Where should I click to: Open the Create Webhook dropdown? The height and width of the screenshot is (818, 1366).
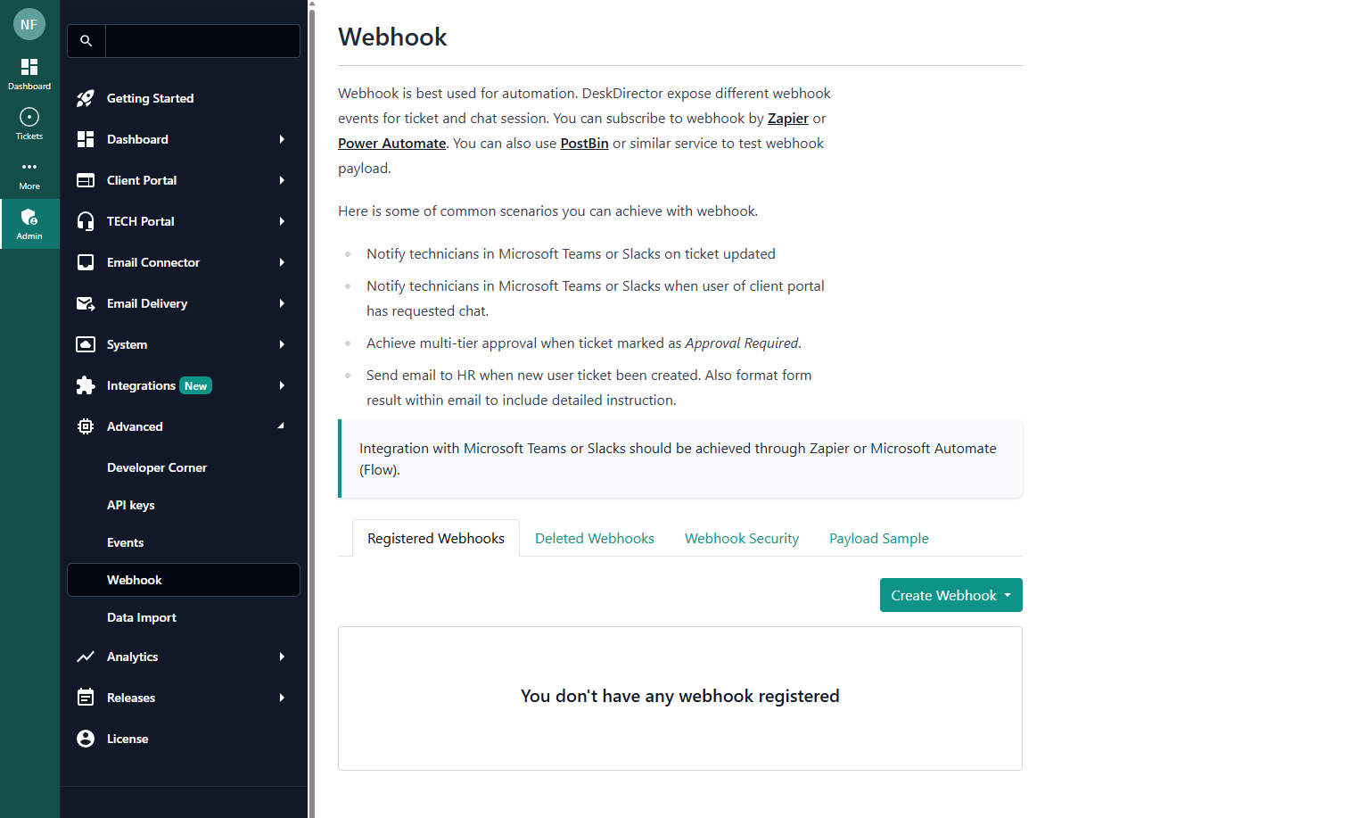[x=950, y=595]
